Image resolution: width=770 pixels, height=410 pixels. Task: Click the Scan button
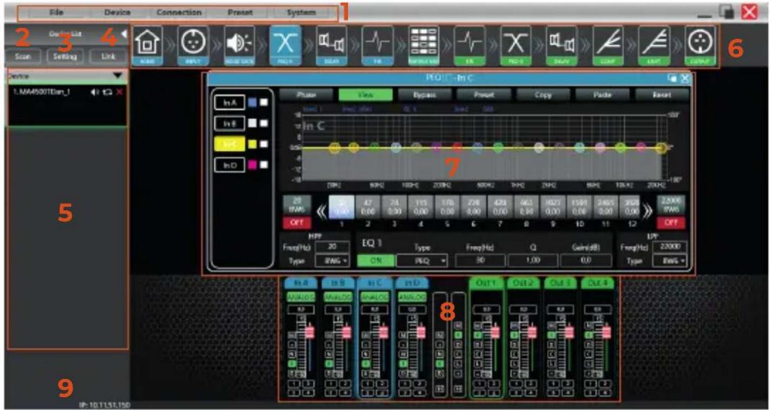click(23, 56)
